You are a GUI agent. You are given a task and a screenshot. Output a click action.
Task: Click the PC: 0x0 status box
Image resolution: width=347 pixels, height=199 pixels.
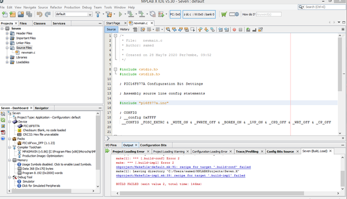(175, 15)
